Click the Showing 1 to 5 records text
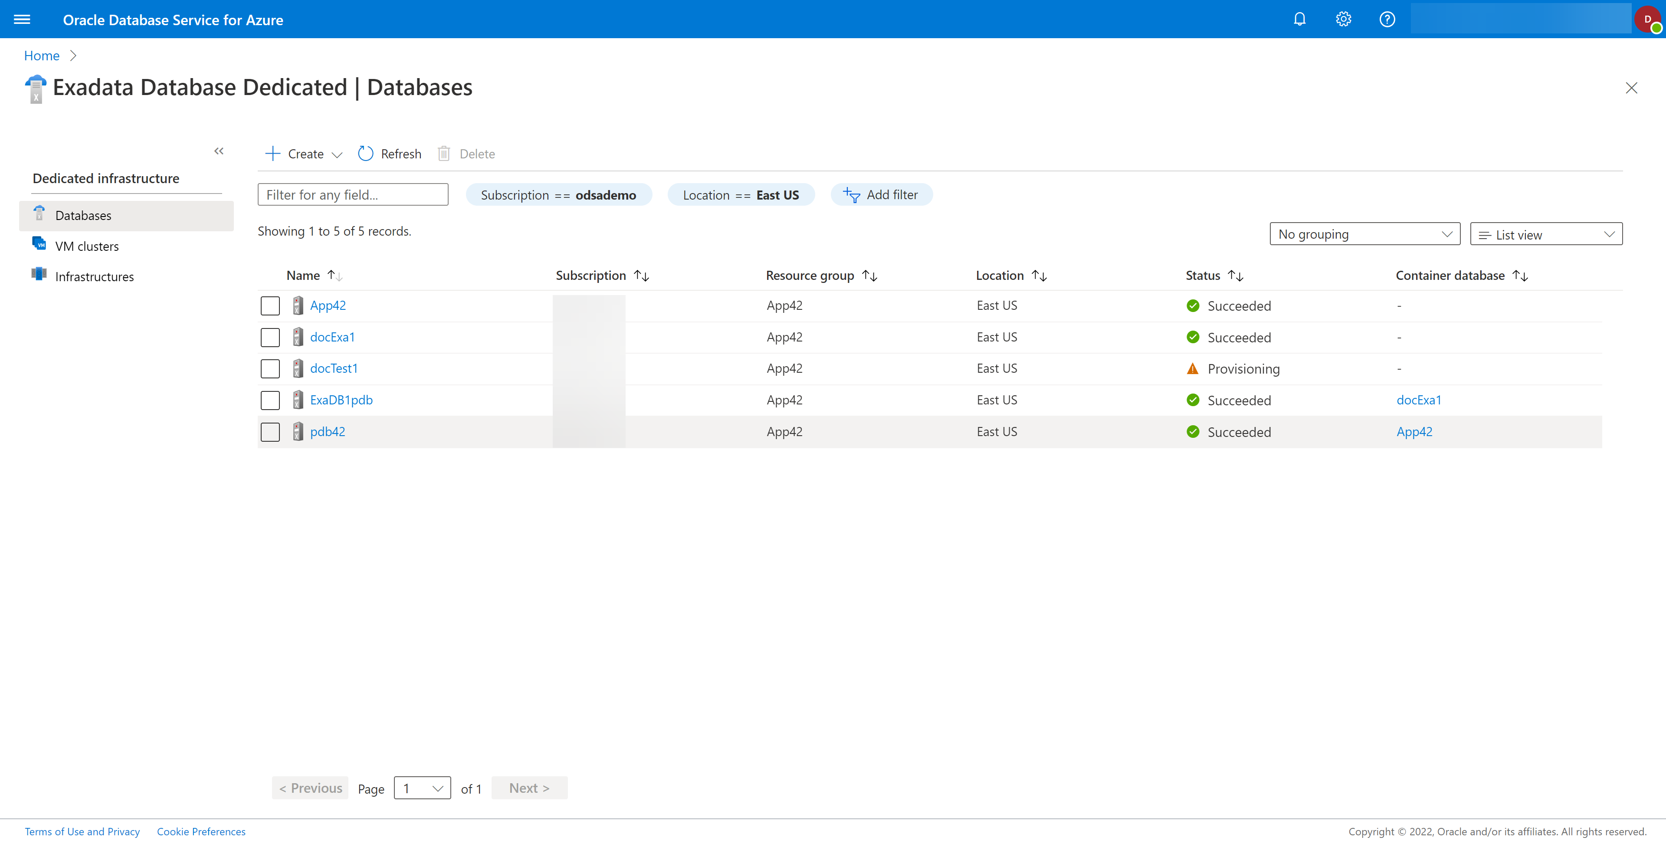Screen dimensions: 1666x847 335,231
